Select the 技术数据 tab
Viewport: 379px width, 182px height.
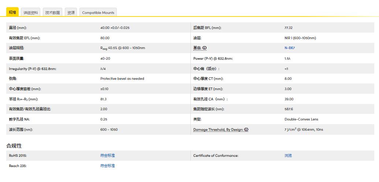click(x=52, y=12)
